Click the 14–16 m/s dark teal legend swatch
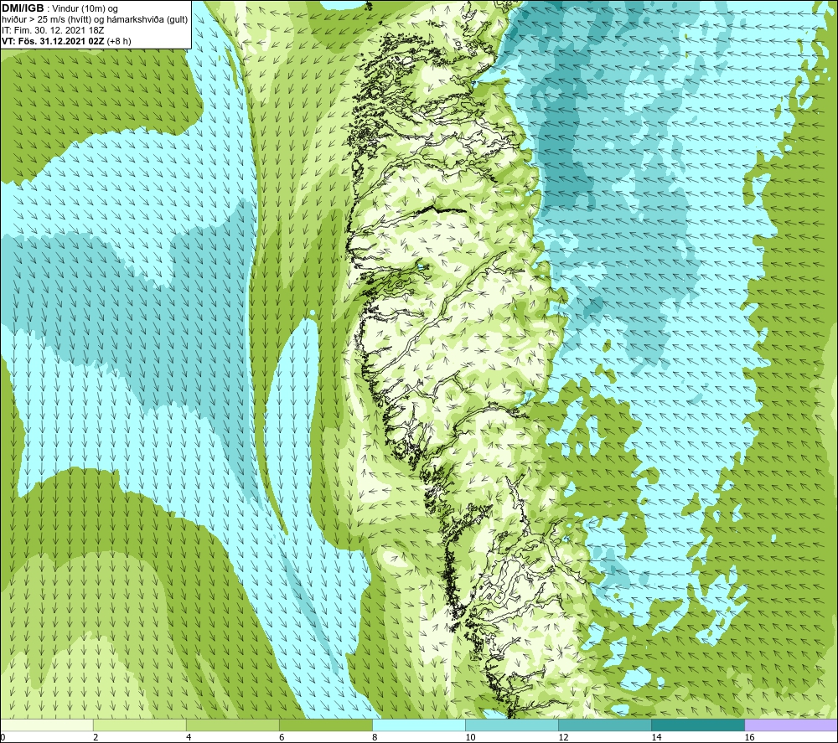 tap(698, 725)
